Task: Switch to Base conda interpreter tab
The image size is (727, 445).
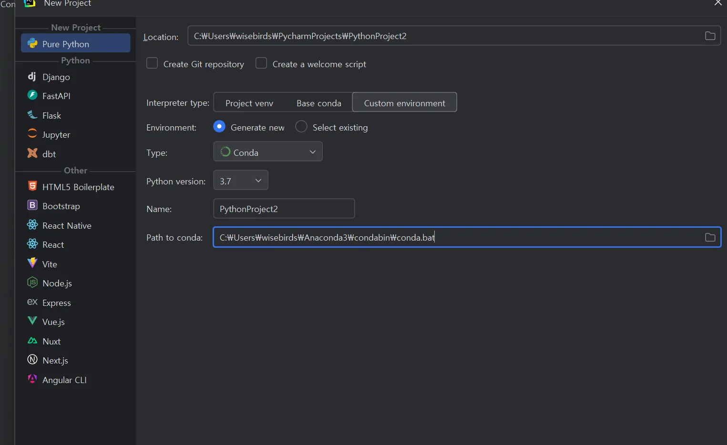Action: click(318, 103)
